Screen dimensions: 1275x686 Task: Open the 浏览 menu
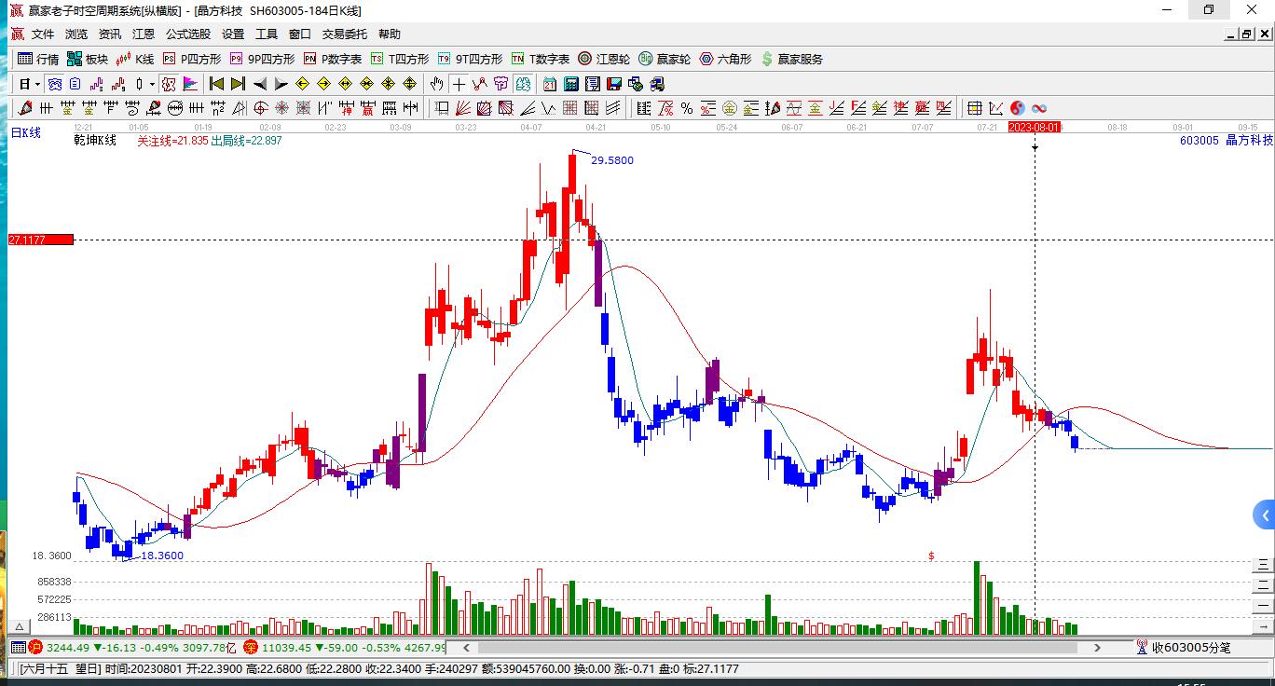click(76, 34)
